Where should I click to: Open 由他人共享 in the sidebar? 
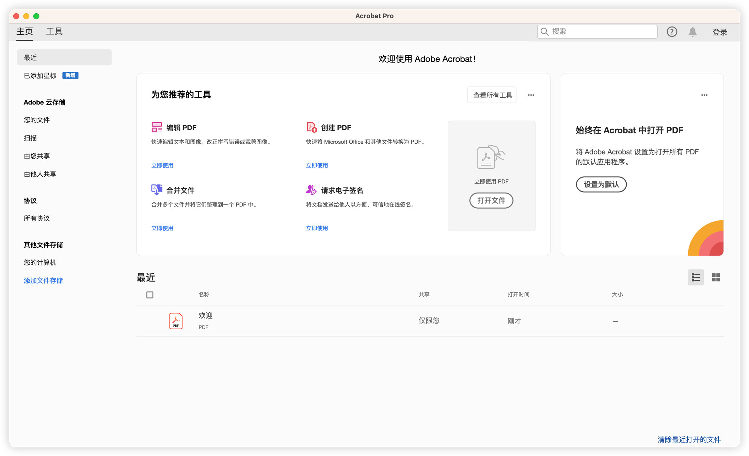(40, 174)
